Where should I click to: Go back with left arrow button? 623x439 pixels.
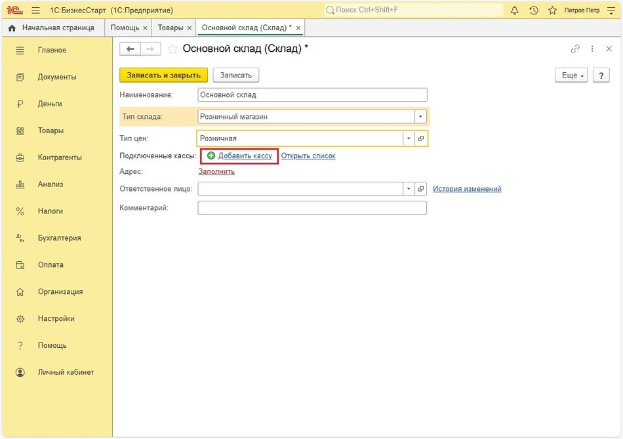click(130, 49)
